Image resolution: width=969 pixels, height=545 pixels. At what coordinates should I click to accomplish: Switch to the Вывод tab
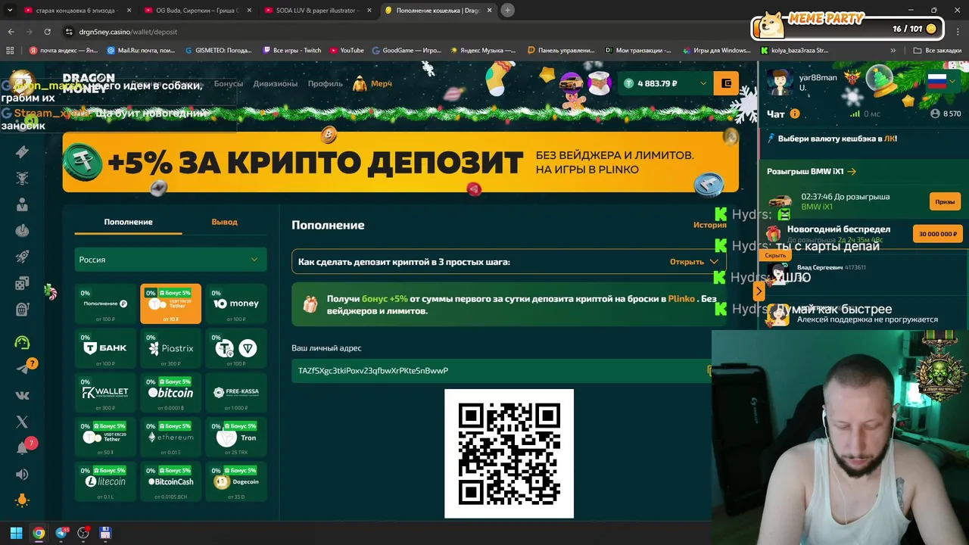click(x=224, y=222)
